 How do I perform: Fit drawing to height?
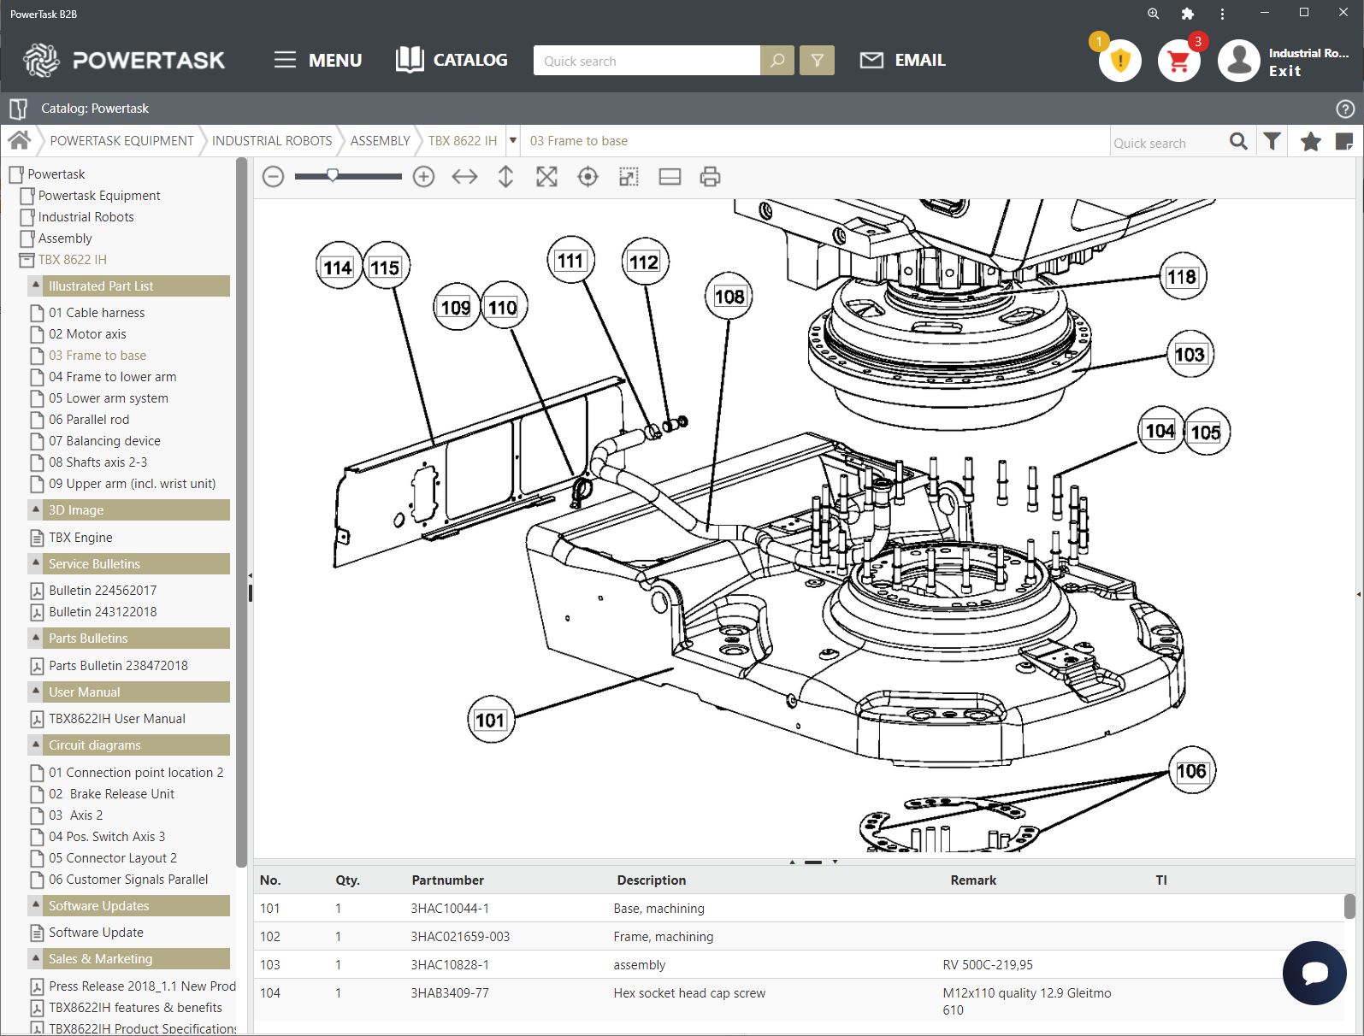pos(505,177)
